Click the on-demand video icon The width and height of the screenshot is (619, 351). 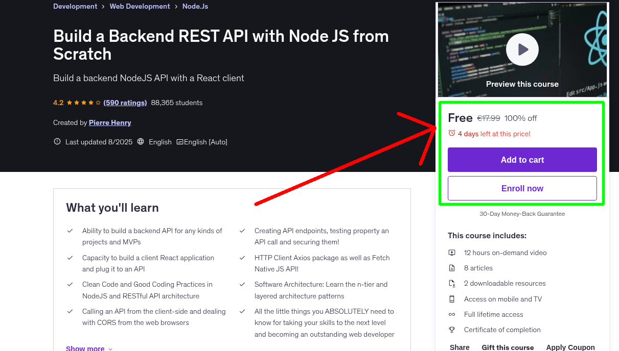[452, 253]
